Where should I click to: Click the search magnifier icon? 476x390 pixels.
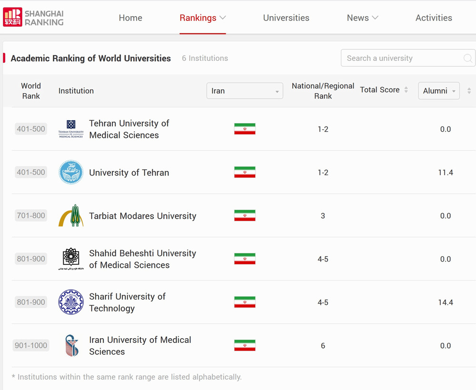pos(467,58)
